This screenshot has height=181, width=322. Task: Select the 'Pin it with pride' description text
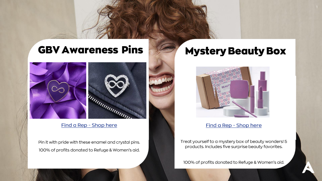(89, 142)
